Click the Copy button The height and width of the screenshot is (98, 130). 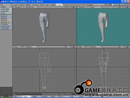74,96
